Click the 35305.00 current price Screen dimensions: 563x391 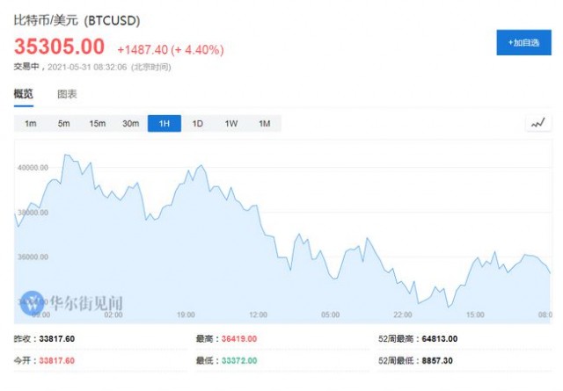(59, 47)
